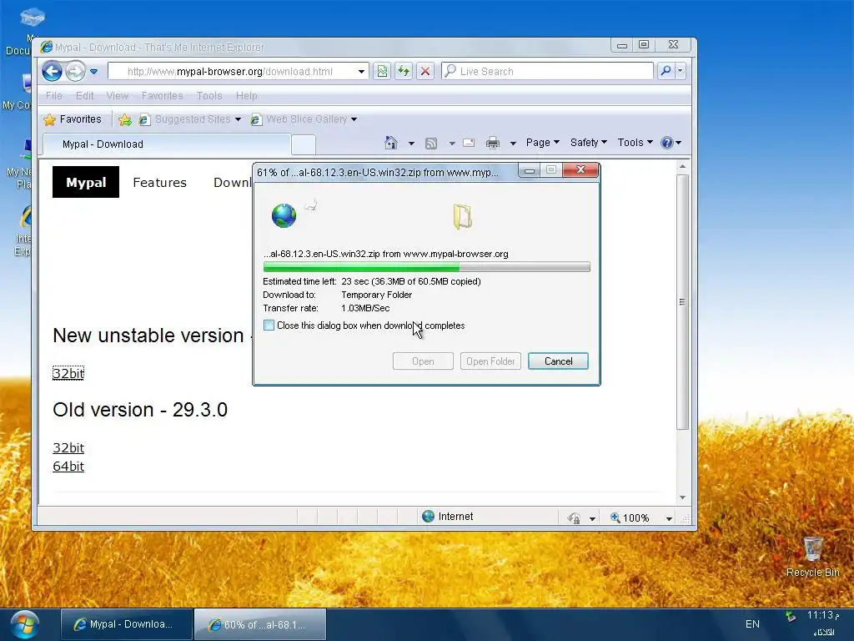Click the Internet security zone status
Viewport: 854px width, 641px height.
(448, 516)
